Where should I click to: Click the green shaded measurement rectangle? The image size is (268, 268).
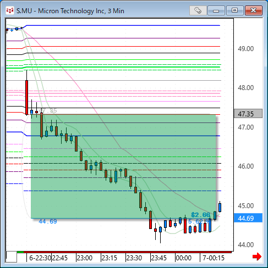(x=123, y=166)
